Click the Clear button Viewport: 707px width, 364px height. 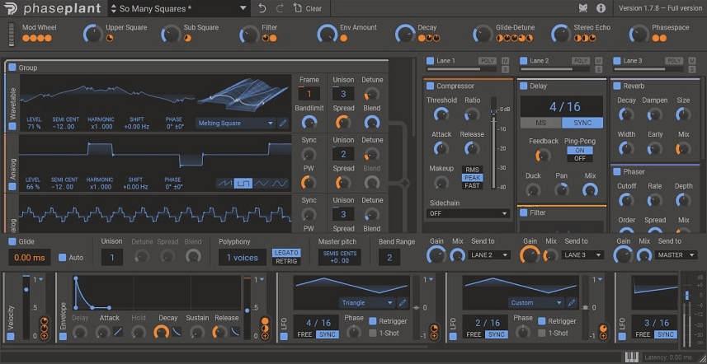coord(308,8)
